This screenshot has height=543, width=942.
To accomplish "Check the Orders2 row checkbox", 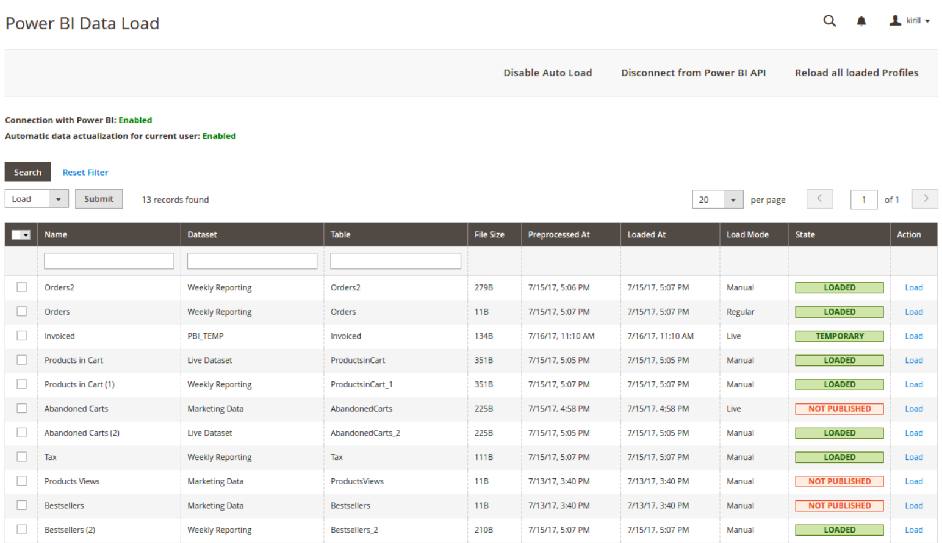I will (22, 287).
